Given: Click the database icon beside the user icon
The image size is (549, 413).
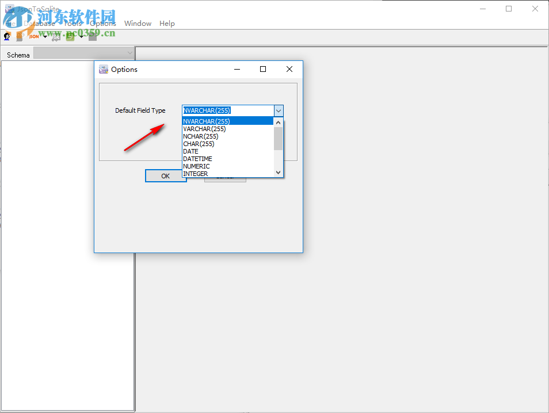Looking at the screenshot, I should (x=19, y=36).
